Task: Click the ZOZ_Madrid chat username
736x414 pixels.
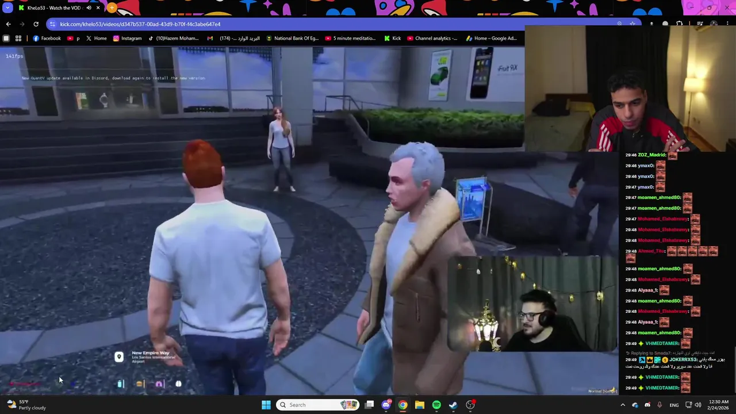Action: [x=652, y=155]
